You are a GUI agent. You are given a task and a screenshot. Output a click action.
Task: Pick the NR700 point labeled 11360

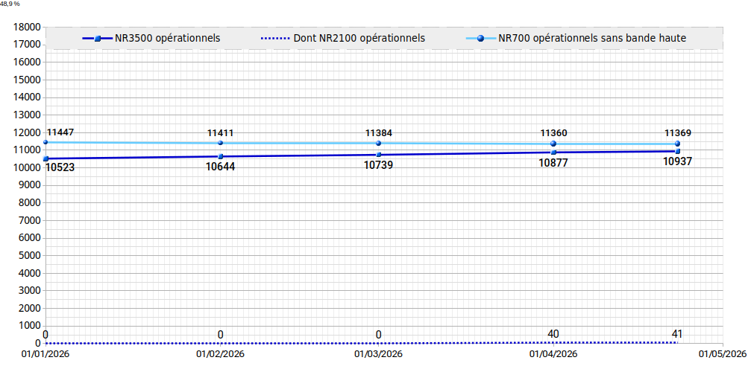tap(553, 144)
